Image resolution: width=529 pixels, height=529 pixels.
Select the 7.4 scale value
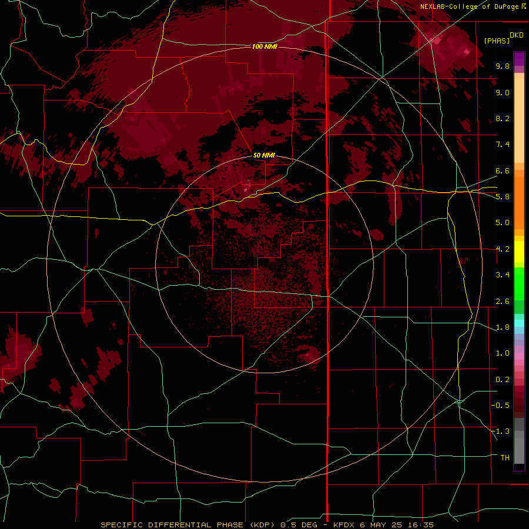(x=503, y=145)
